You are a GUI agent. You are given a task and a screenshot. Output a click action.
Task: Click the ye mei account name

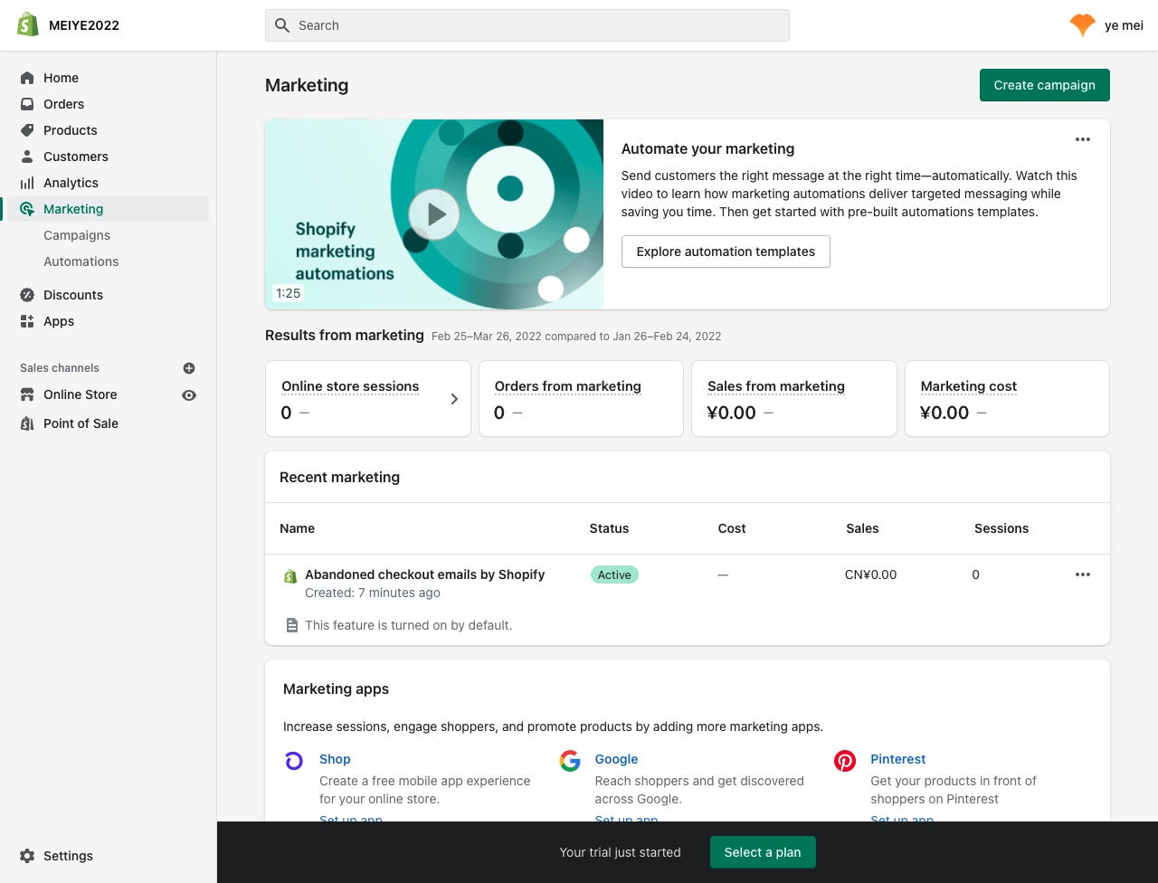(x=1124, y=25)
